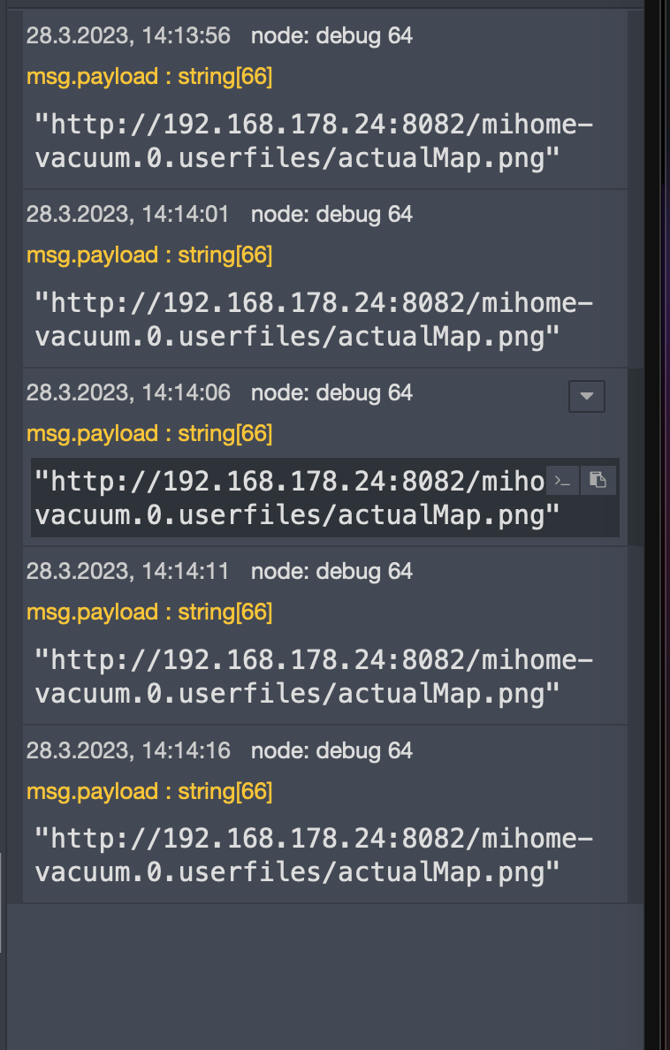The height and width of the screenshot is (1050, 670).
Task: Click the timestamp 28.3.2023, 14:13:56
Action: point(128,35)
